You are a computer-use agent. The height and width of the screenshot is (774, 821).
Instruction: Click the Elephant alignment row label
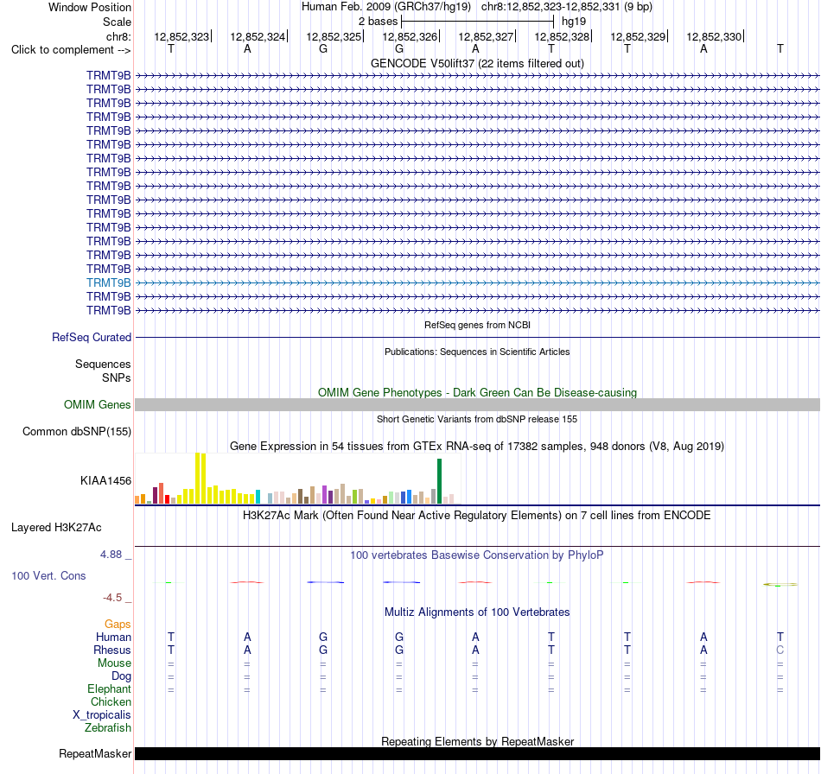(x=109, y=689)
